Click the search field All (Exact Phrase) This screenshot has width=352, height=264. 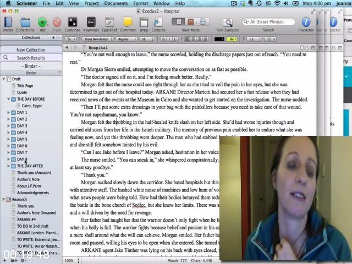pos(268,21)
